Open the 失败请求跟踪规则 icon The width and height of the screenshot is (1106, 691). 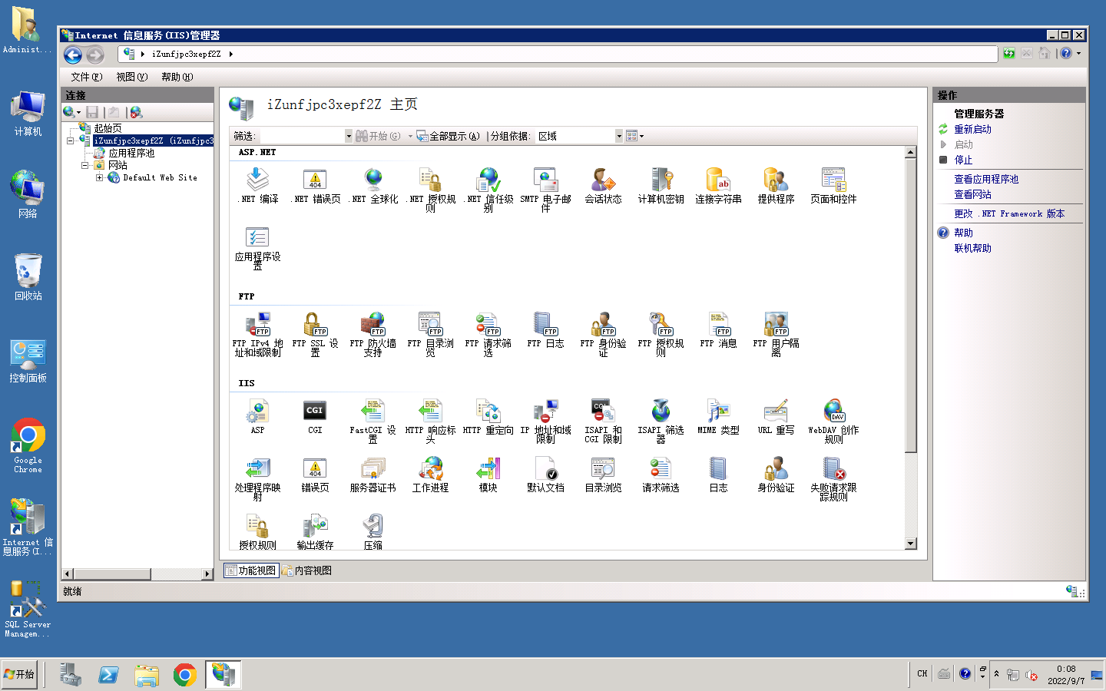[x=833, y=478]
